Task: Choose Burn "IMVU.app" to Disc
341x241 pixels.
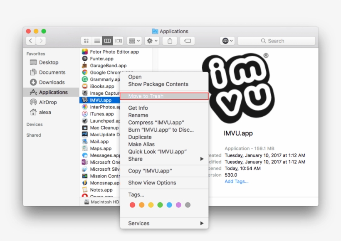Action: pos(164,130)
